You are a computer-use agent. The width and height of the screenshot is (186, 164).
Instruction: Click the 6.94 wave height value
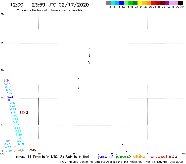coord(13,109)
